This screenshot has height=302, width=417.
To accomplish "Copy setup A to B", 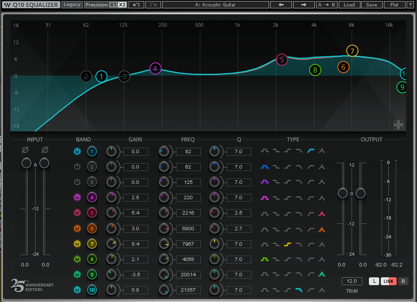I will coord(326,5).
